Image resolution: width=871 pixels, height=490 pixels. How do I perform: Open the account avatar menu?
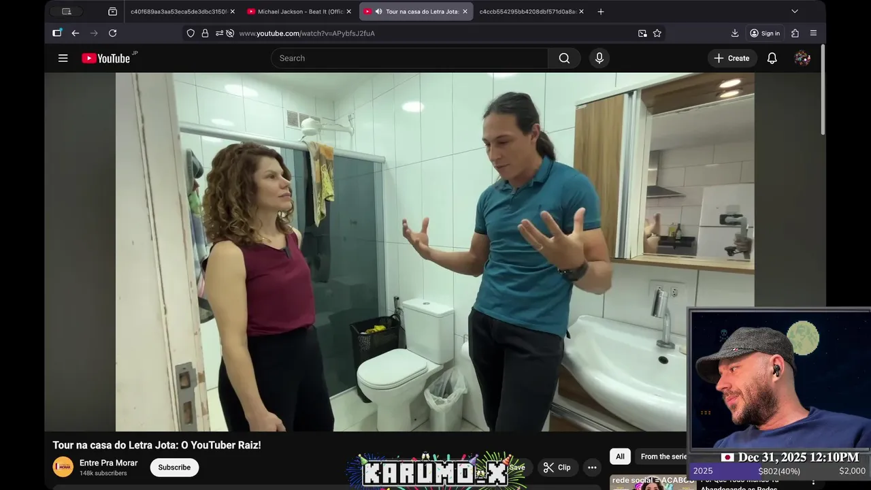(x=802, y=59)
